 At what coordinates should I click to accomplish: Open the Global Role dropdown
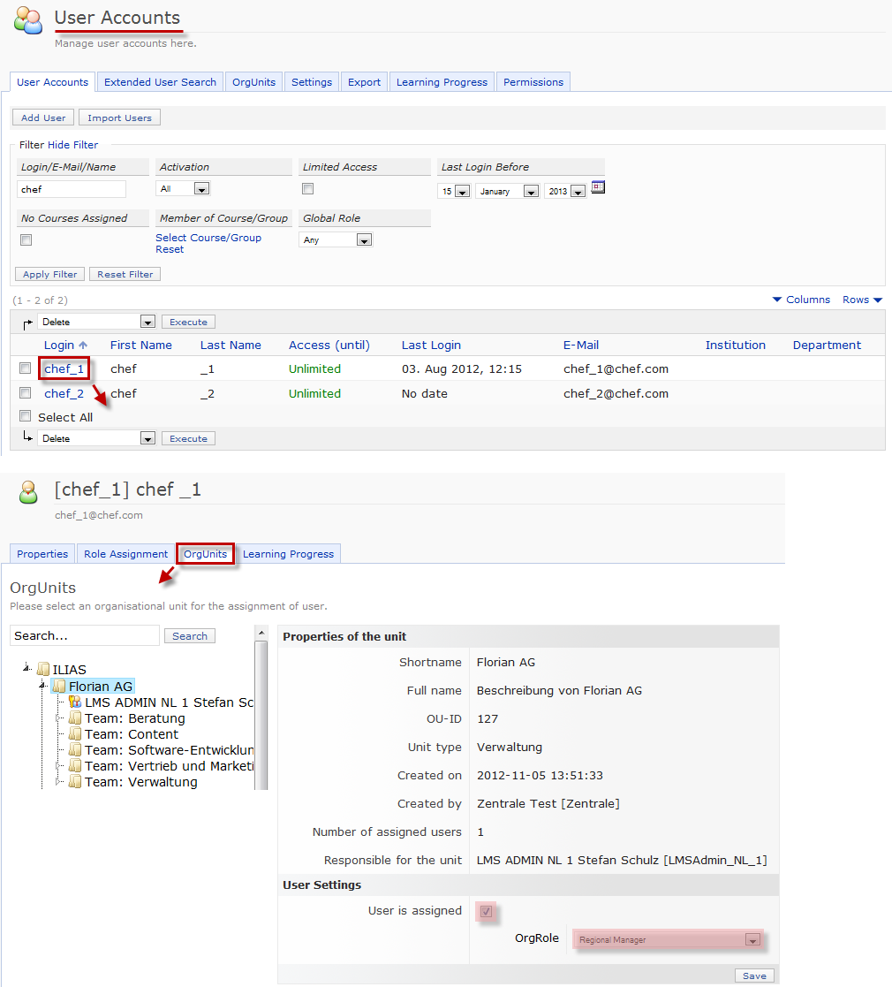click(336, 240)
